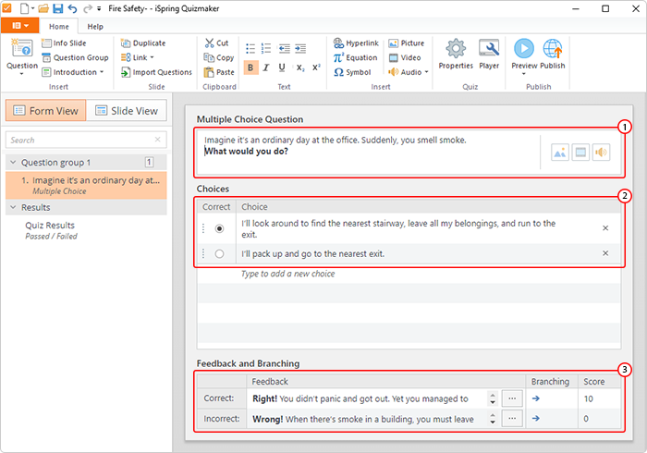Open Correct feedback edit ellipsis button
The image size is (647, 453).
(512, 398)
